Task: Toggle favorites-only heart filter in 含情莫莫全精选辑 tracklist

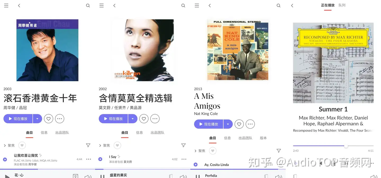Action: click(x=117, y=145)
